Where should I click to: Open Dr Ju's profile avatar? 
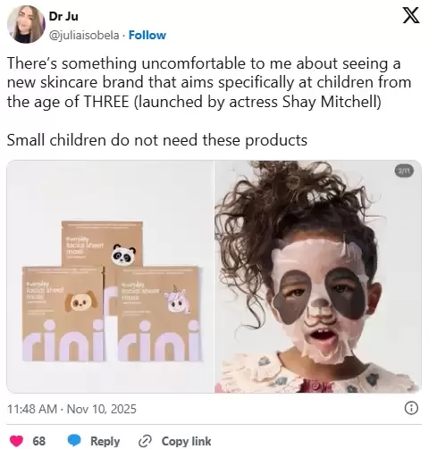tap(26, 24)
